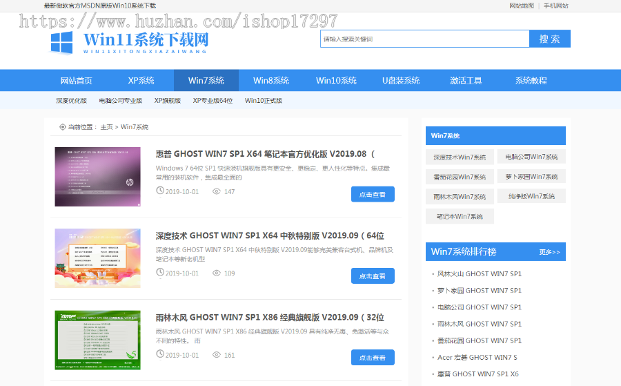Open title 惠普 GHOST WIN7 SP1 X64 笔记本官方优化版
This screenshot has height=386, width=621.
[x=265, y=154]
